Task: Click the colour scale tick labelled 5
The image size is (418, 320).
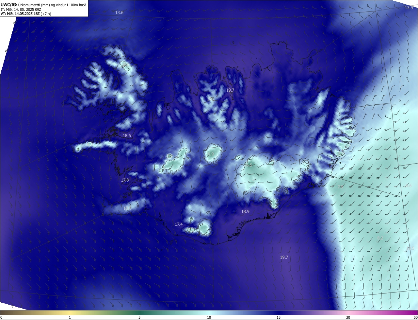Action: (x=139, y=317)
